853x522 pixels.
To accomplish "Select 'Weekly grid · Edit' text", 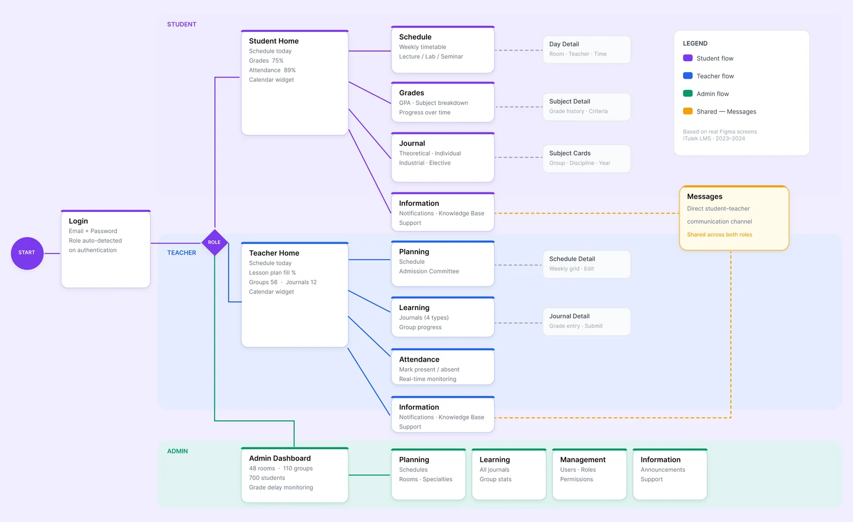I will click(571, 269).
